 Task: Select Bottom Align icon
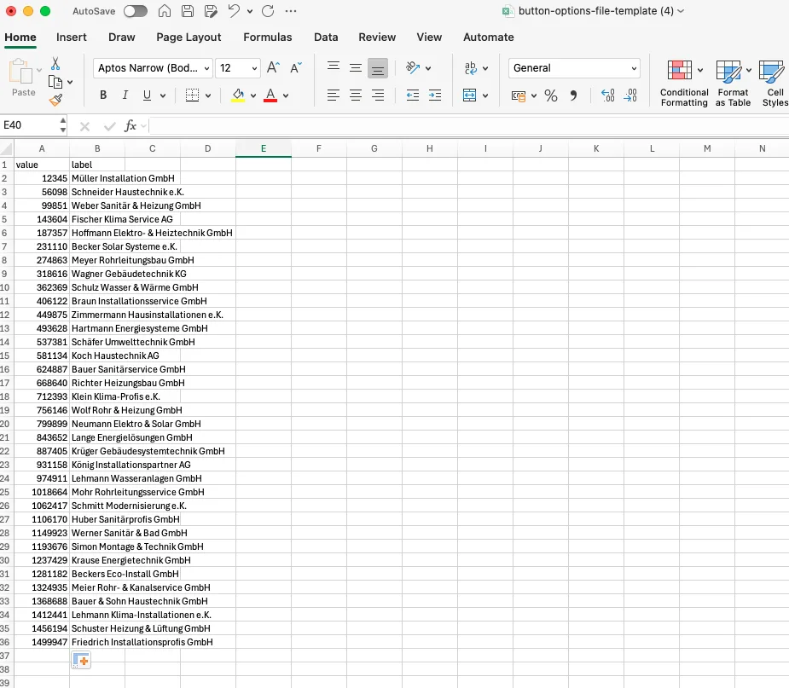tap(378, 68)
